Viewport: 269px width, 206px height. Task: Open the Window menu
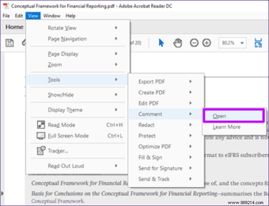coord(51,16)
